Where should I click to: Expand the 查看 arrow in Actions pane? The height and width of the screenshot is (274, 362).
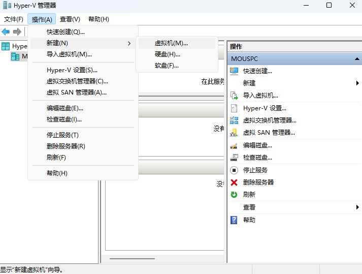pos(357,207)
